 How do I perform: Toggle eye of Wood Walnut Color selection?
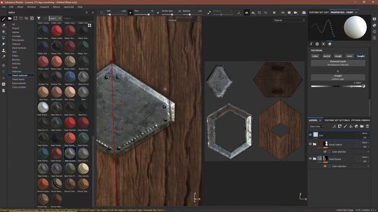point(325,152)
